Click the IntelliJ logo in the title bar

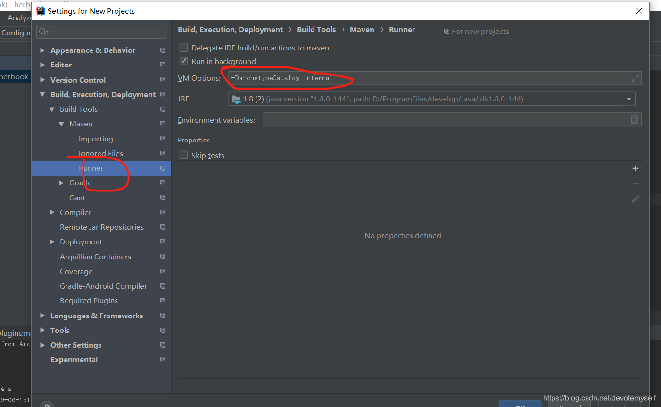(41, 11)
